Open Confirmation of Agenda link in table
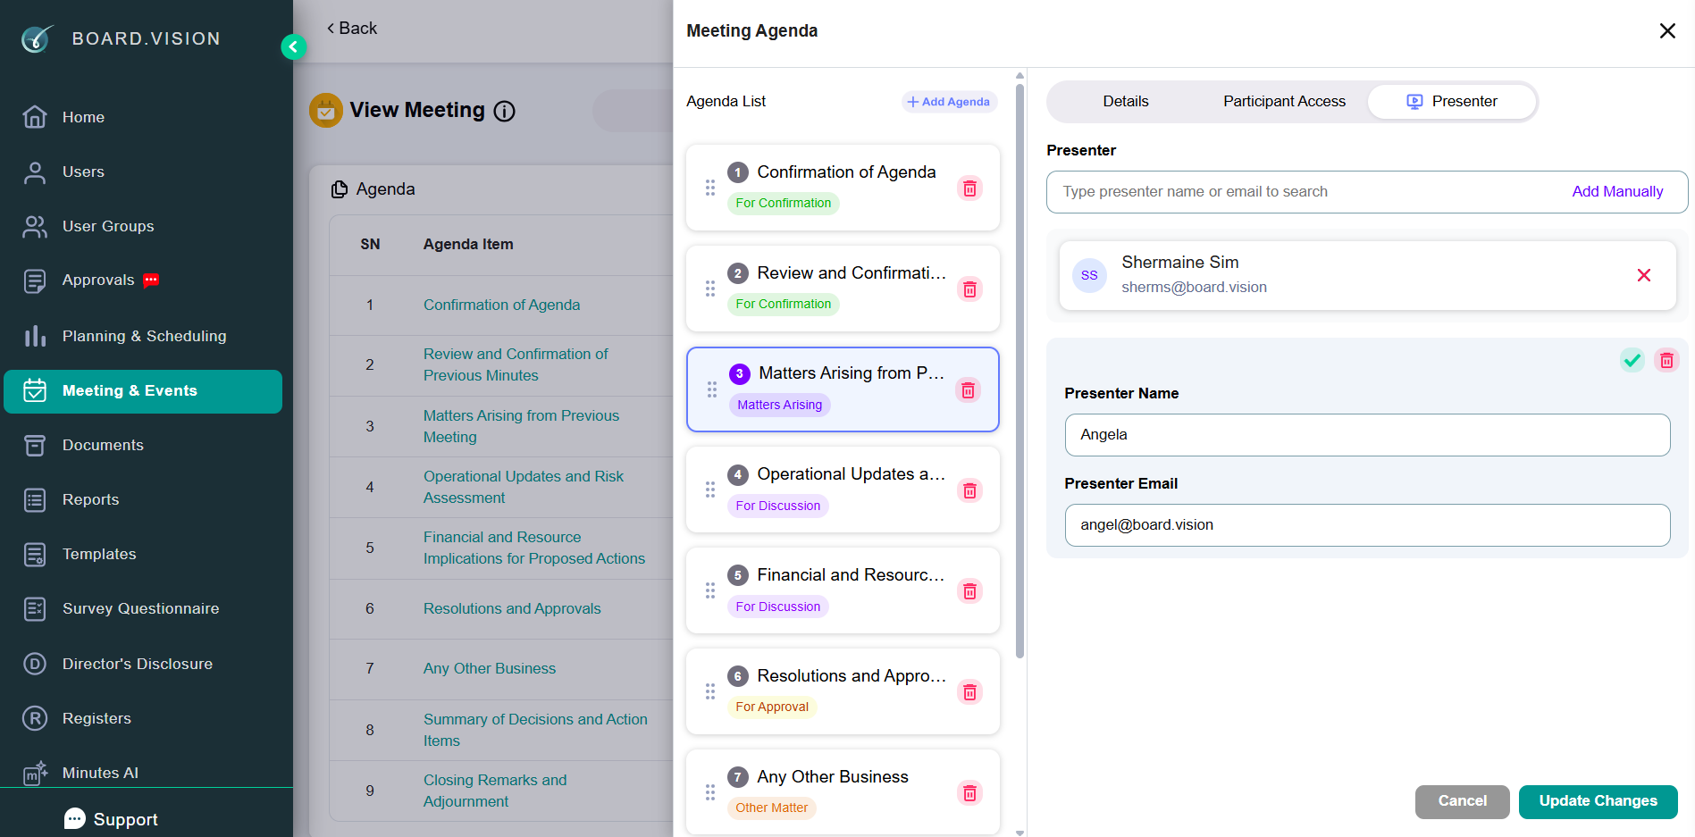 (501, 306)
